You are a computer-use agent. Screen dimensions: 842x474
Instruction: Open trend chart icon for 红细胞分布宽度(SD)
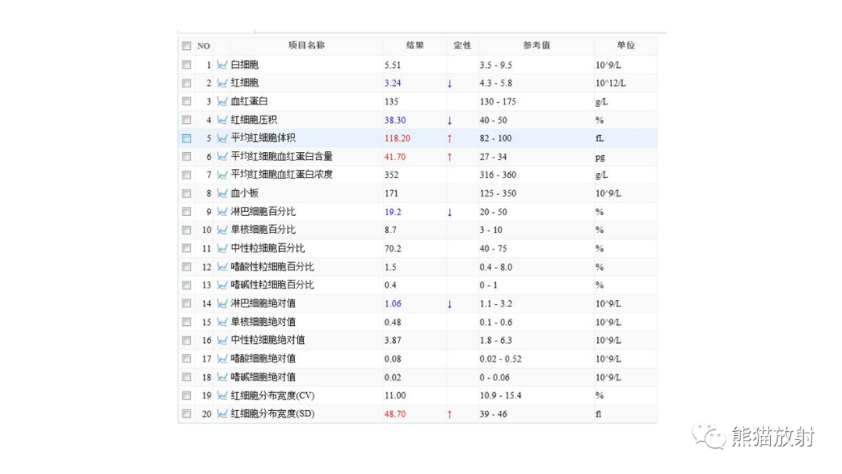click(x=221, y=413)
